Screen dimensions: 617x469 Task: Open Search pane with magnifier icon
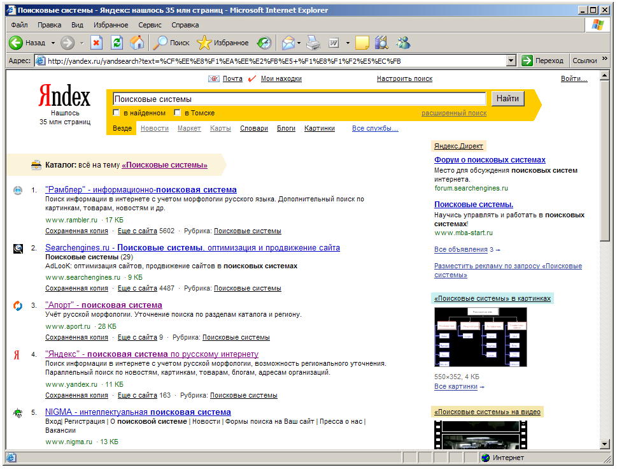tap(160, 43)
